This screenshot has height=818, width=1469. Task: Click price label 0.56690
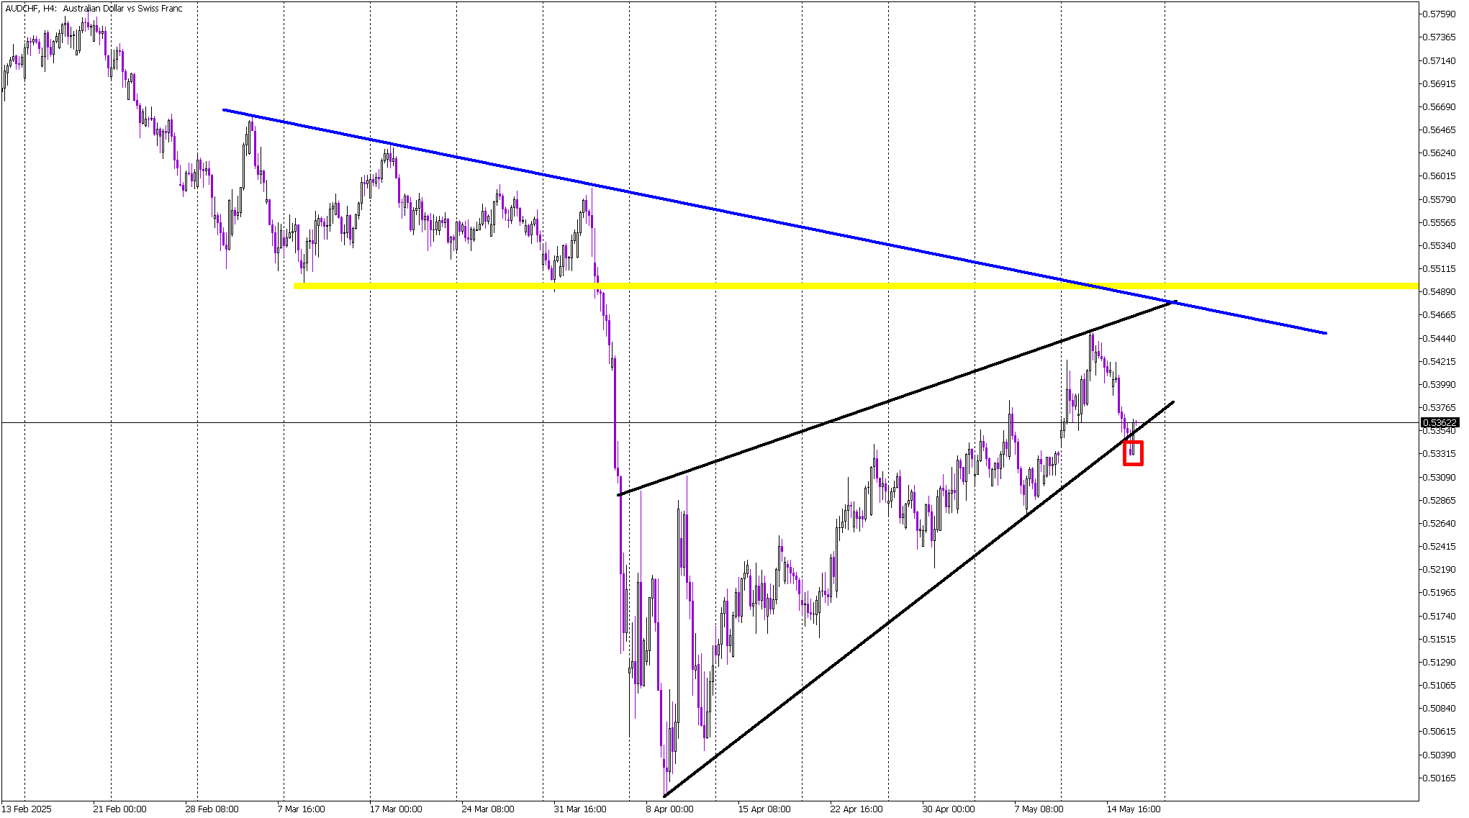click(1439, 106)
